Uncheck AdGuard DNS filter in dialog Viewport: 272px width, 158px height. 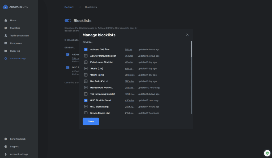tap(86, 49)
